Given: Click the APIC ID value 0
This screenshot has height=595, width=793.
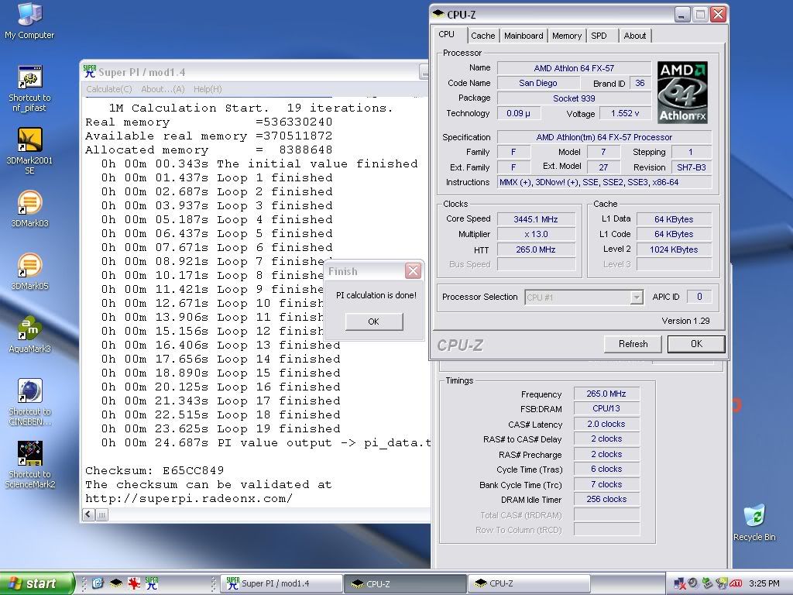Looking at the screenshot, I should click(x=699, y=297).
